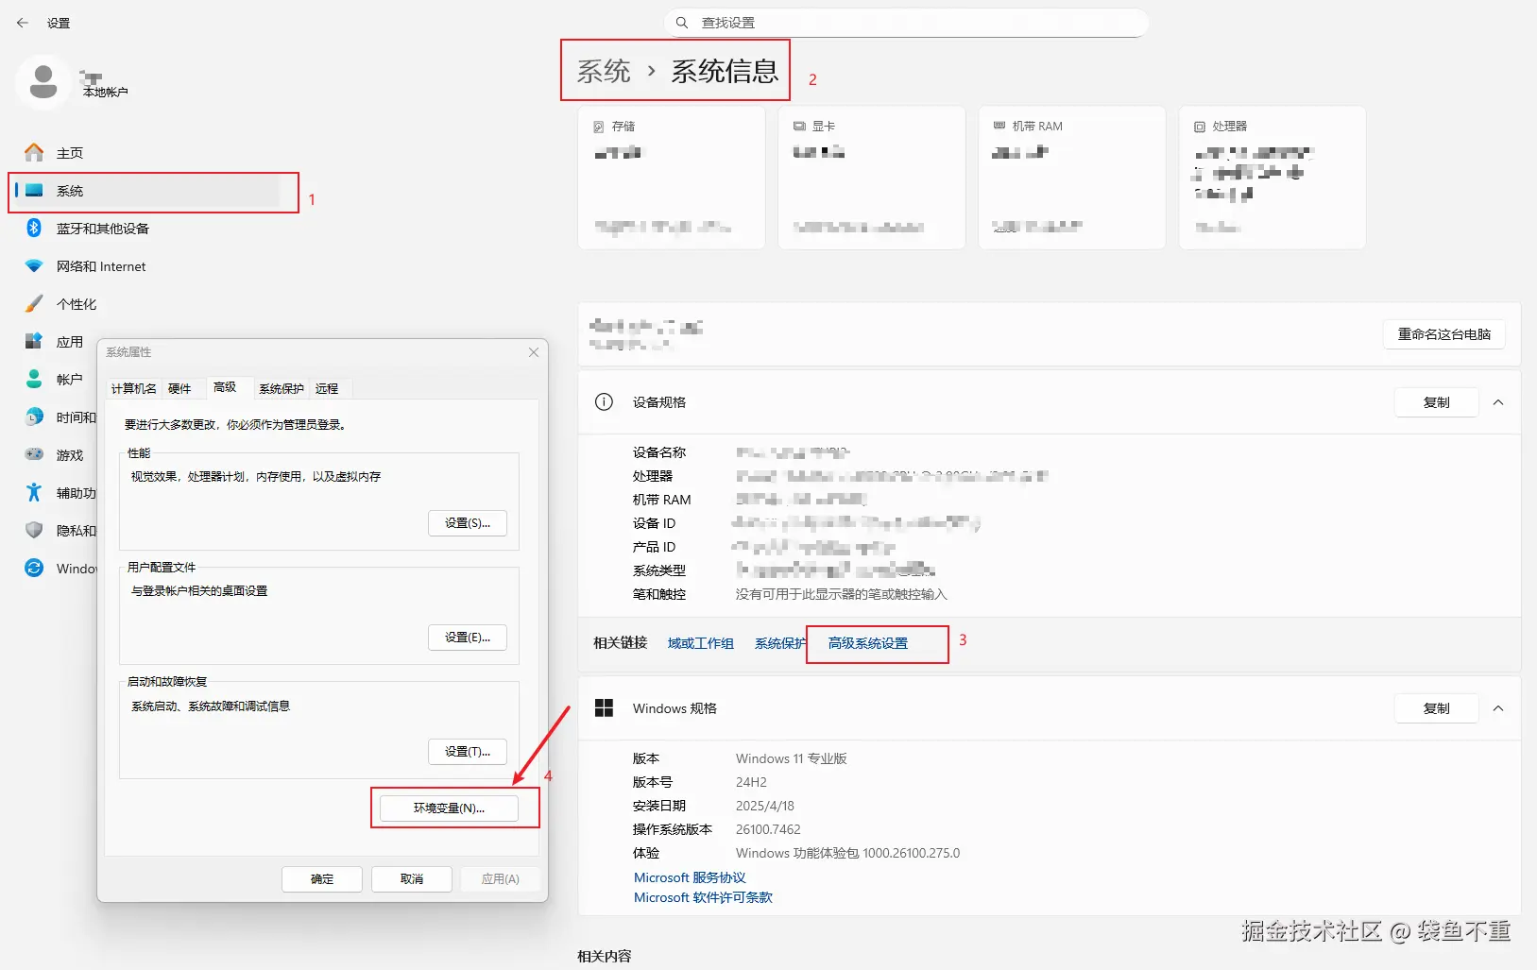
Task: Open the 远程 tab
Action: (327, 388)
